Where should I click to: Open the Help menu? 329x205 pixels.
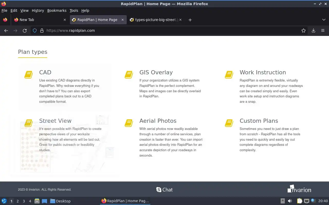85,11
